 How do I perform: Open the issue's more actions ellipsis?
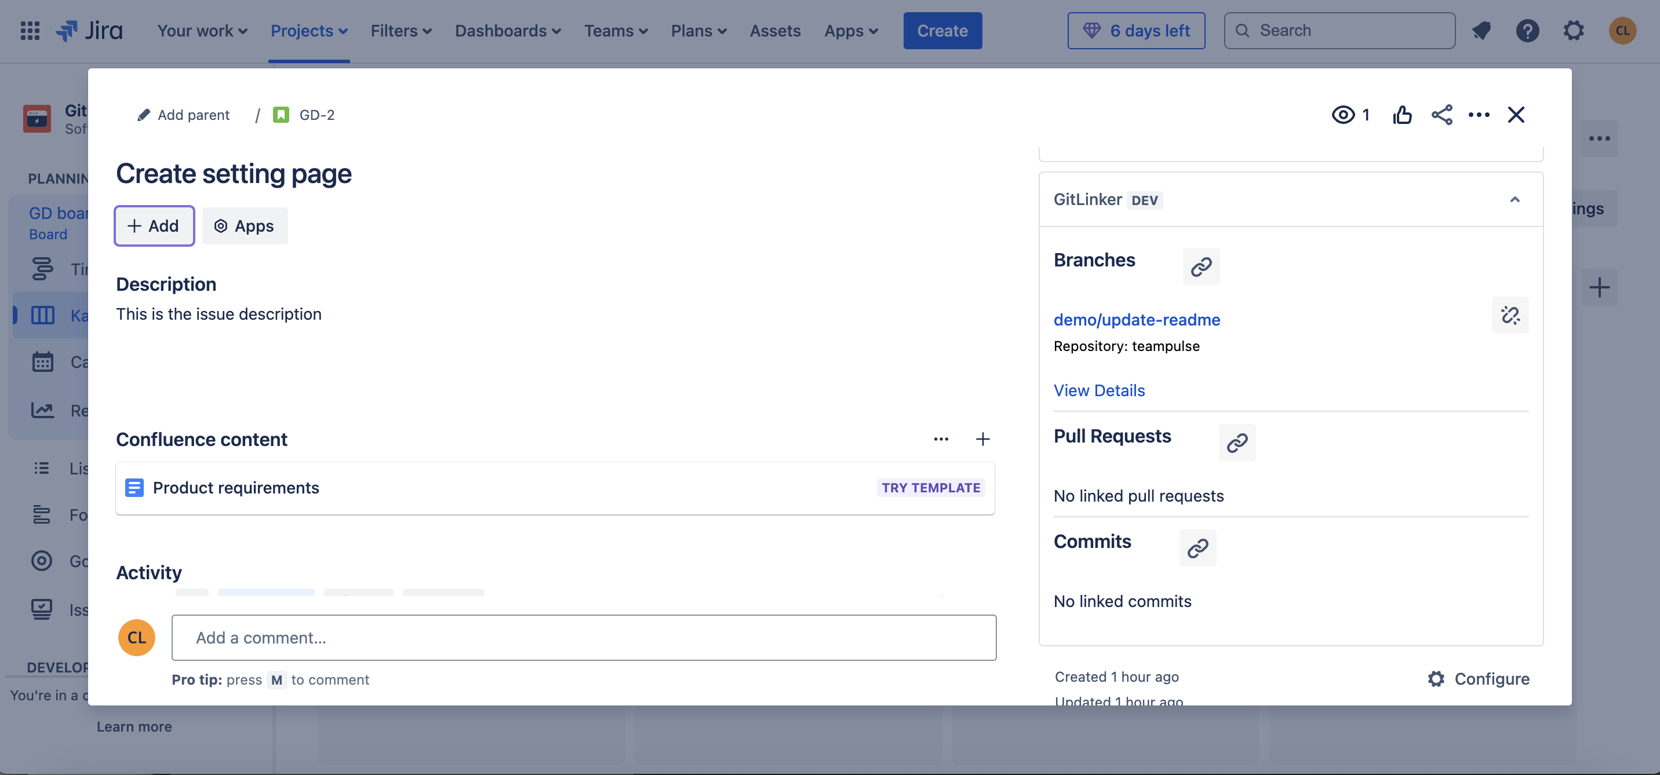1478,115
